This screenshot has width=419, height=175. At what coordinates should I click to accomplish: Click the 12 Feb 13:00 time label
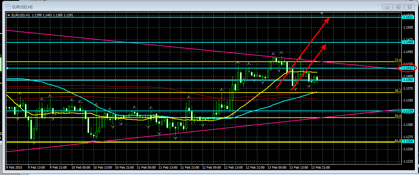pos(233,168)
